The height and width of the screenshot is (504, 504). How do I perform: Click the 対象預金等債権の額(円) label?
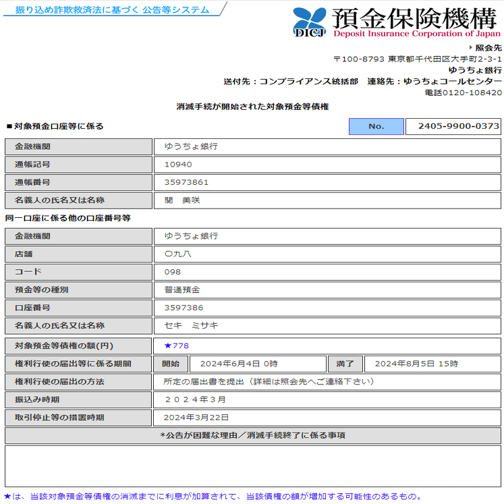[x=78, y=346]
